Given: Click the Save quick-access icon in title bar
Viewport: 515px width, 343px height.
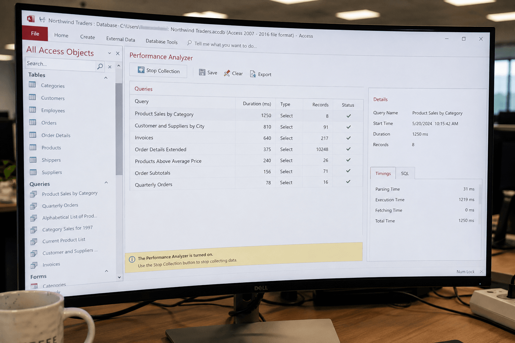Looking at the screenshot, I should click(x=42, y=20).
